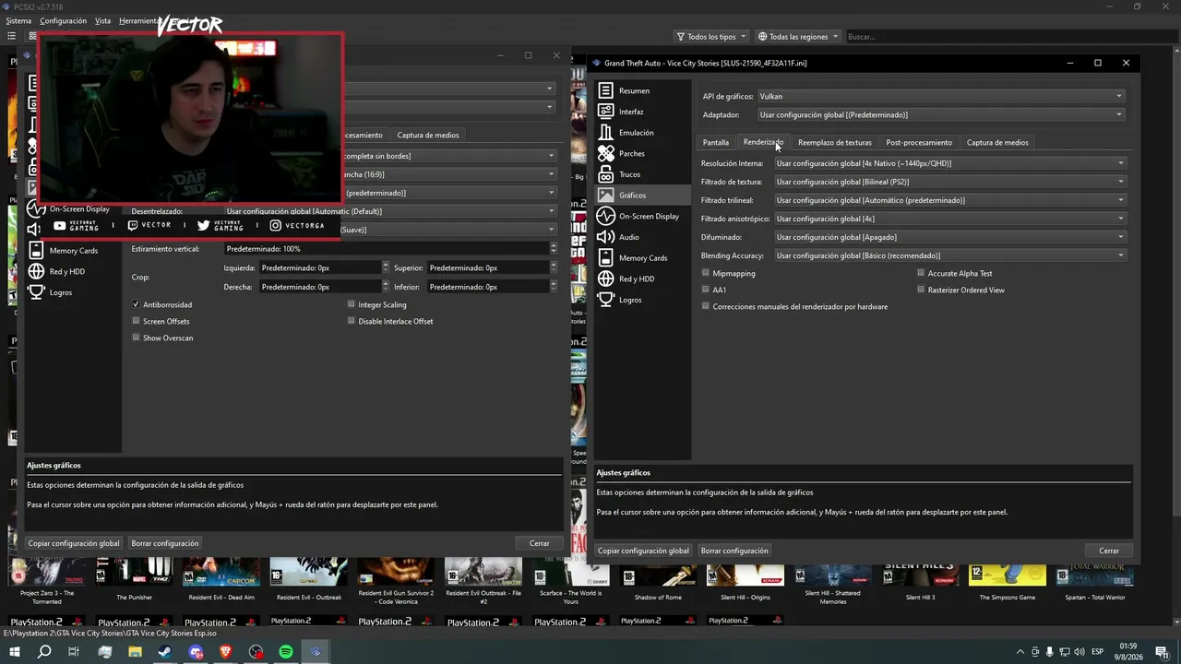Enable Correcciones manuales del renderizador por hardware

tap(706, 306)
